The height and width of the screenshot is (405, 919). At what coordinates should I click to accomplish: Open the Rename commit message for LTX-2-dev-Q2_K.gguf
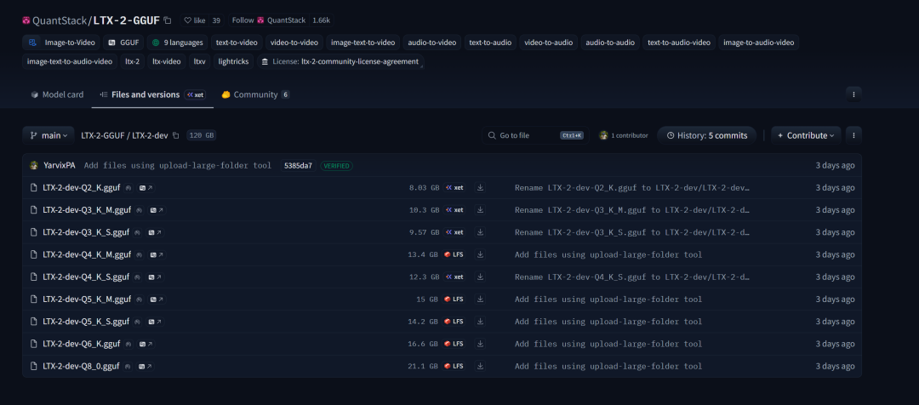[631, 187]
